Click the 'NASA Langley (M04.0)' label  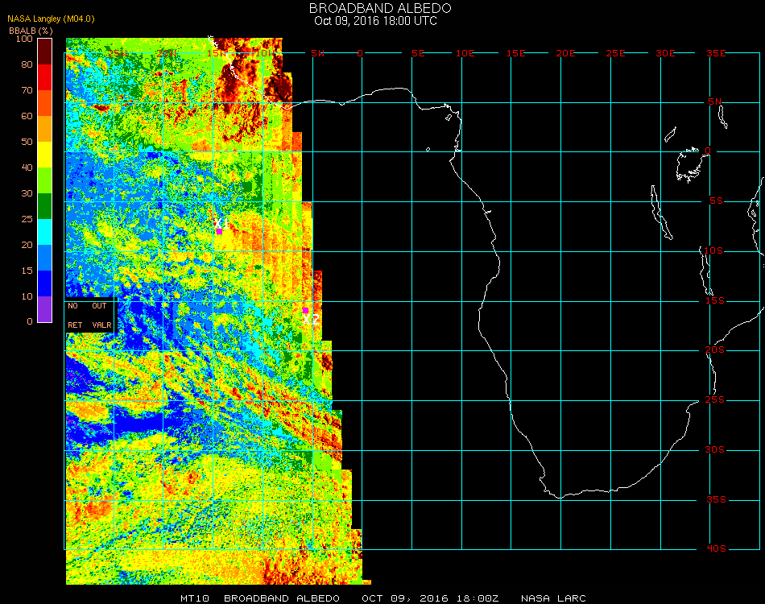(x=51, y=19)
